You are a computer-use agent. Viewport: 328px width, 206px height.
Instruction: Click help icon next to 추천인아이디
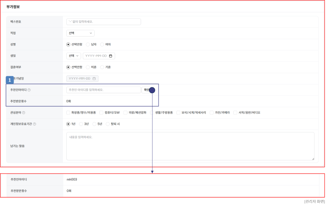(29, 90)
